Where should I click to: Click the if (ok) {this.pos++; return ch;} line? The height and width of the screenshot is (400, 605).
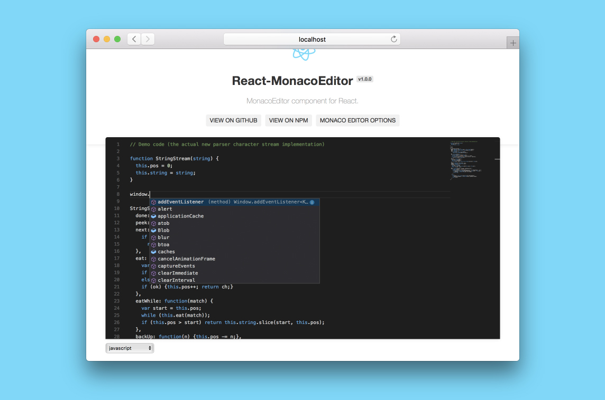[x=187, y=287]
